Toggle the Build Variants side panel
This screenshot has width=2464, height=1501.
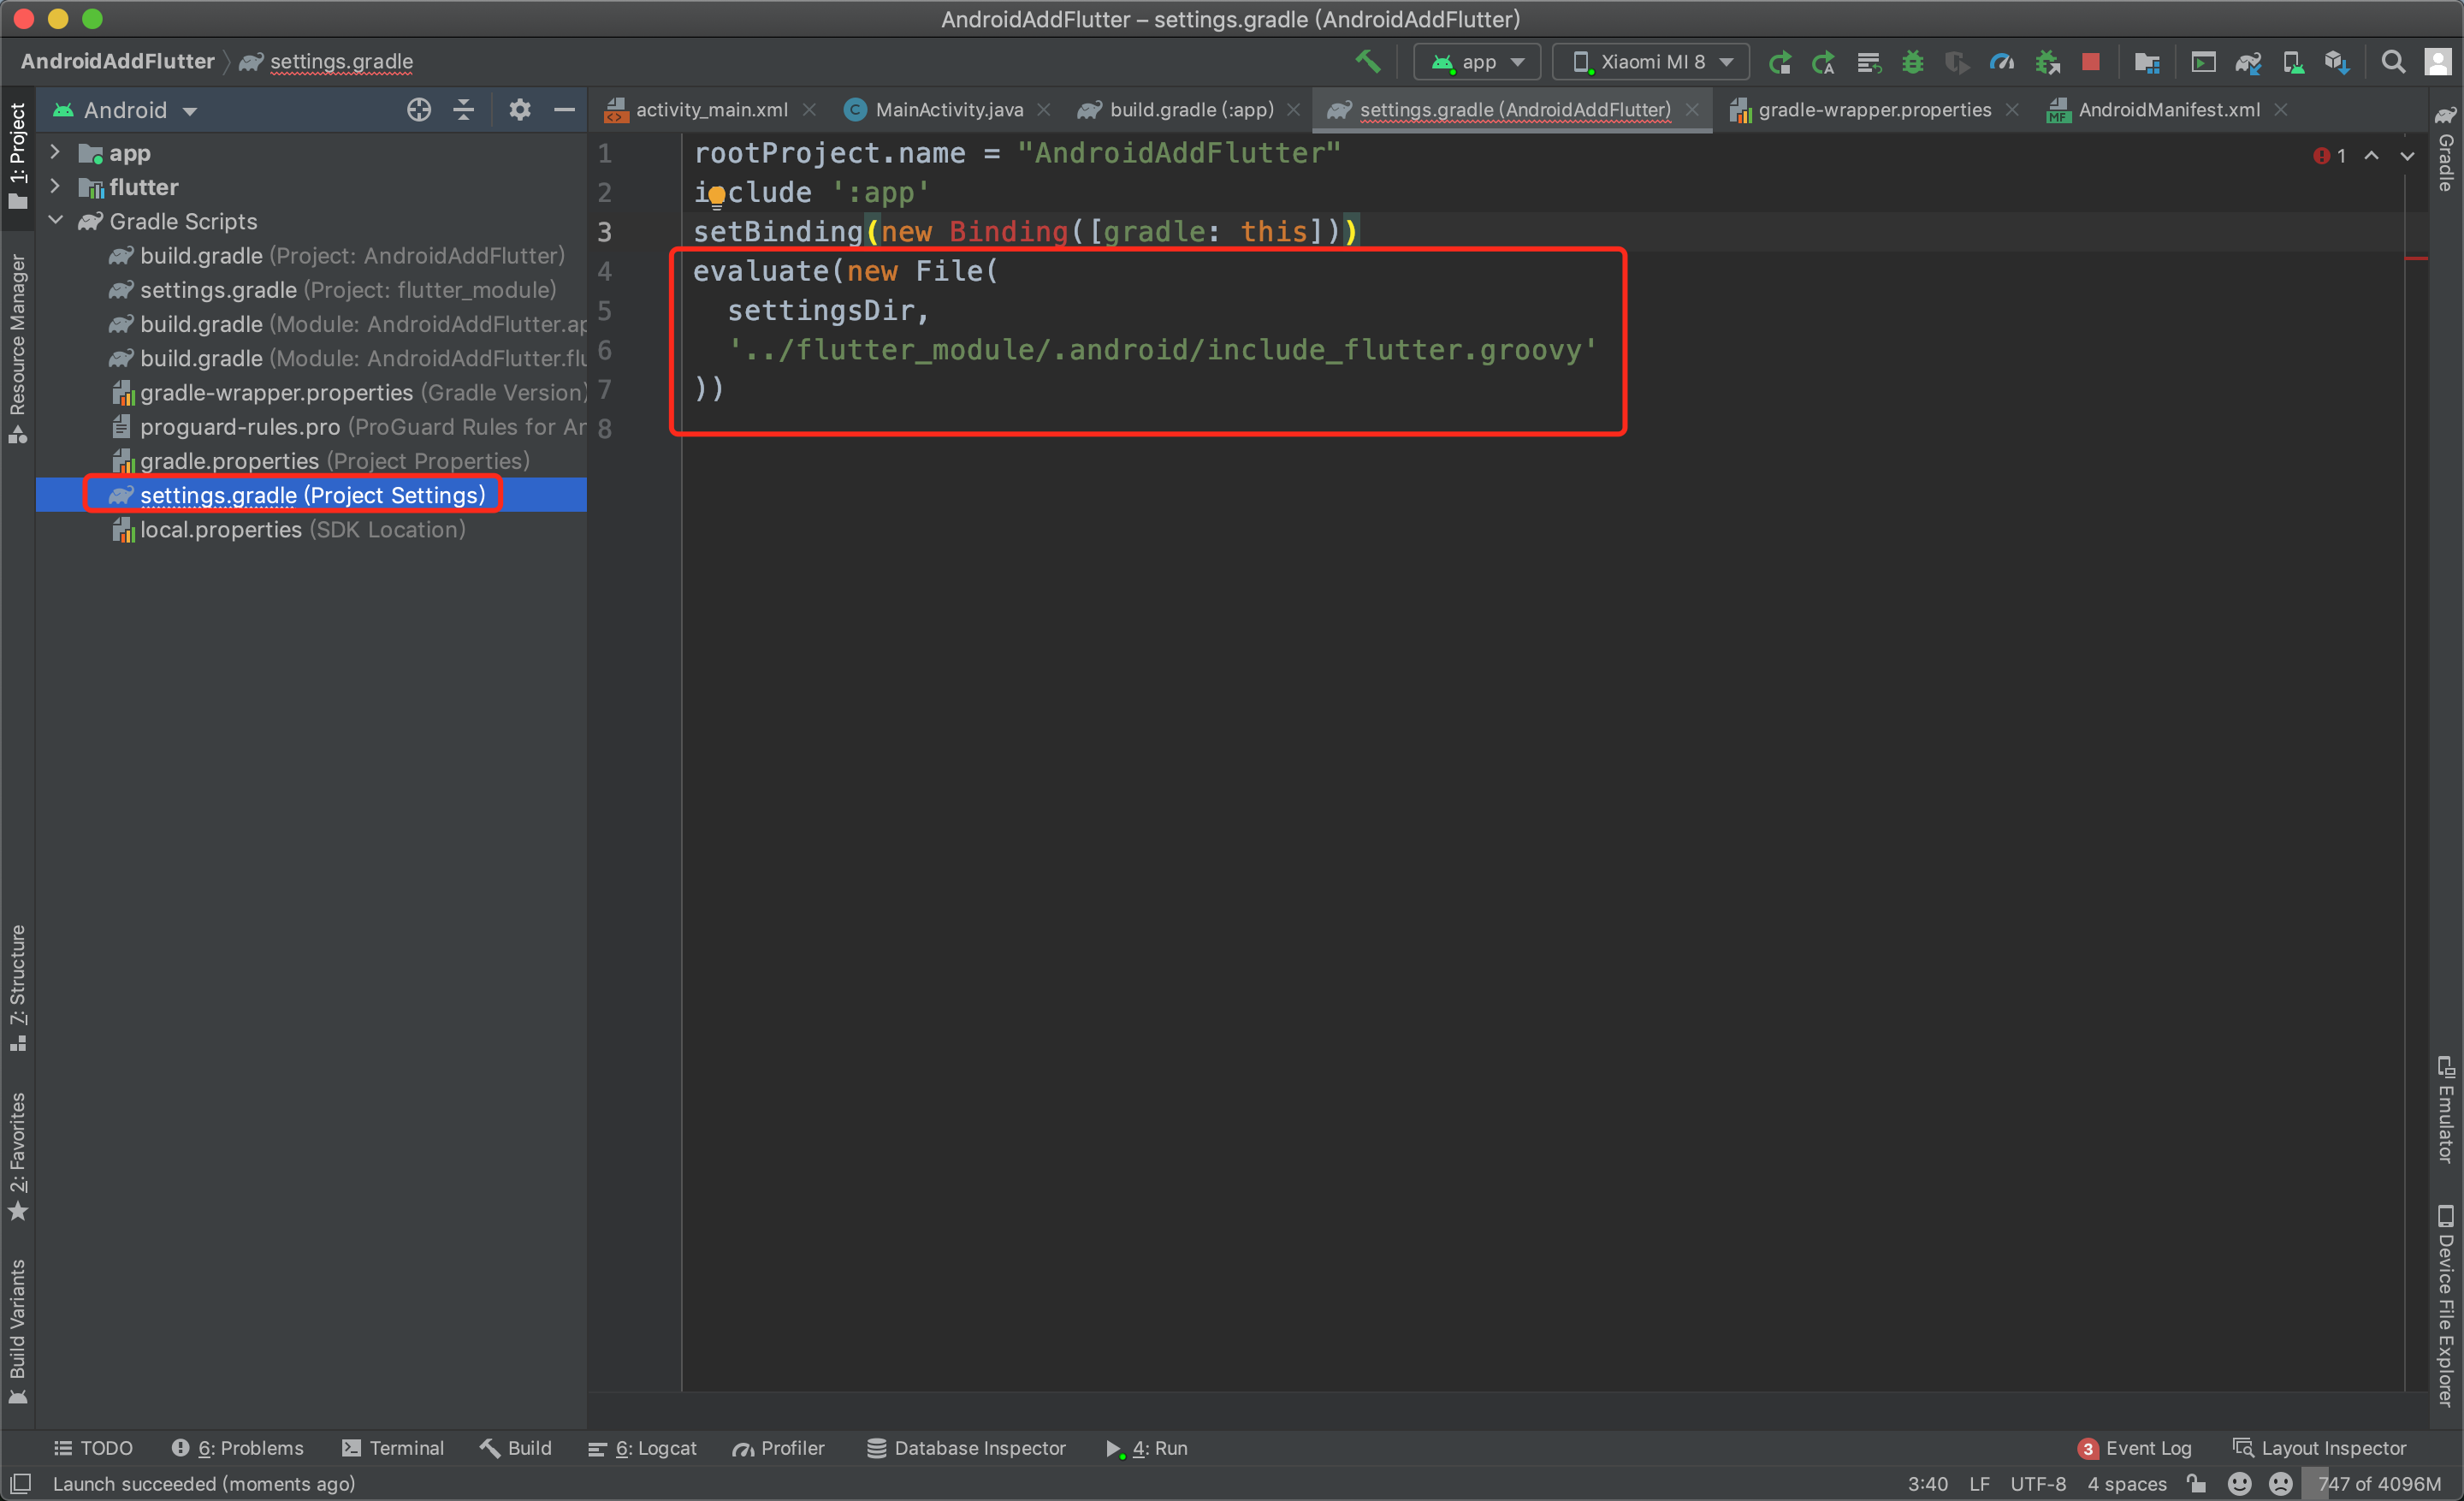click(17, 1330)
